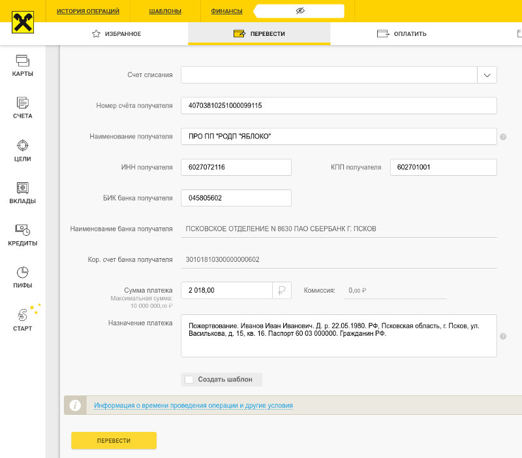
Task: Focus the Сумма платежа amount field
Action: 226,290
